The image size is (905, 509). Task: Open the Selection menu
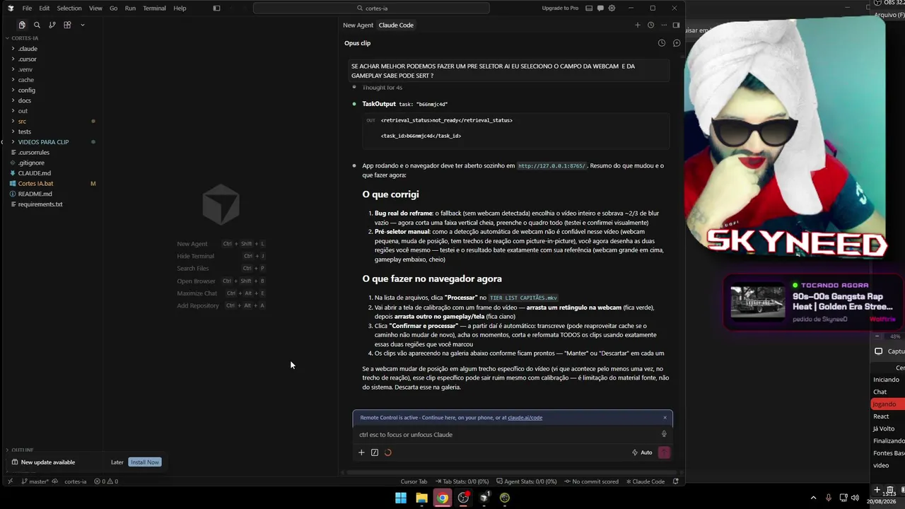[69, 8]
